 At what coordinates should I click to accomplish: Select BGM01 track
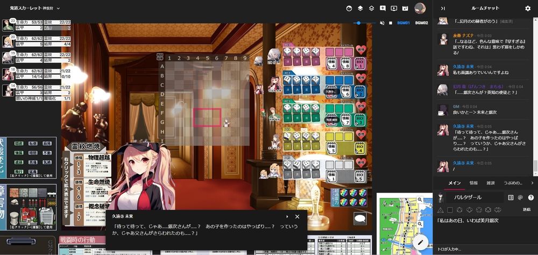(x=403, y=23)
